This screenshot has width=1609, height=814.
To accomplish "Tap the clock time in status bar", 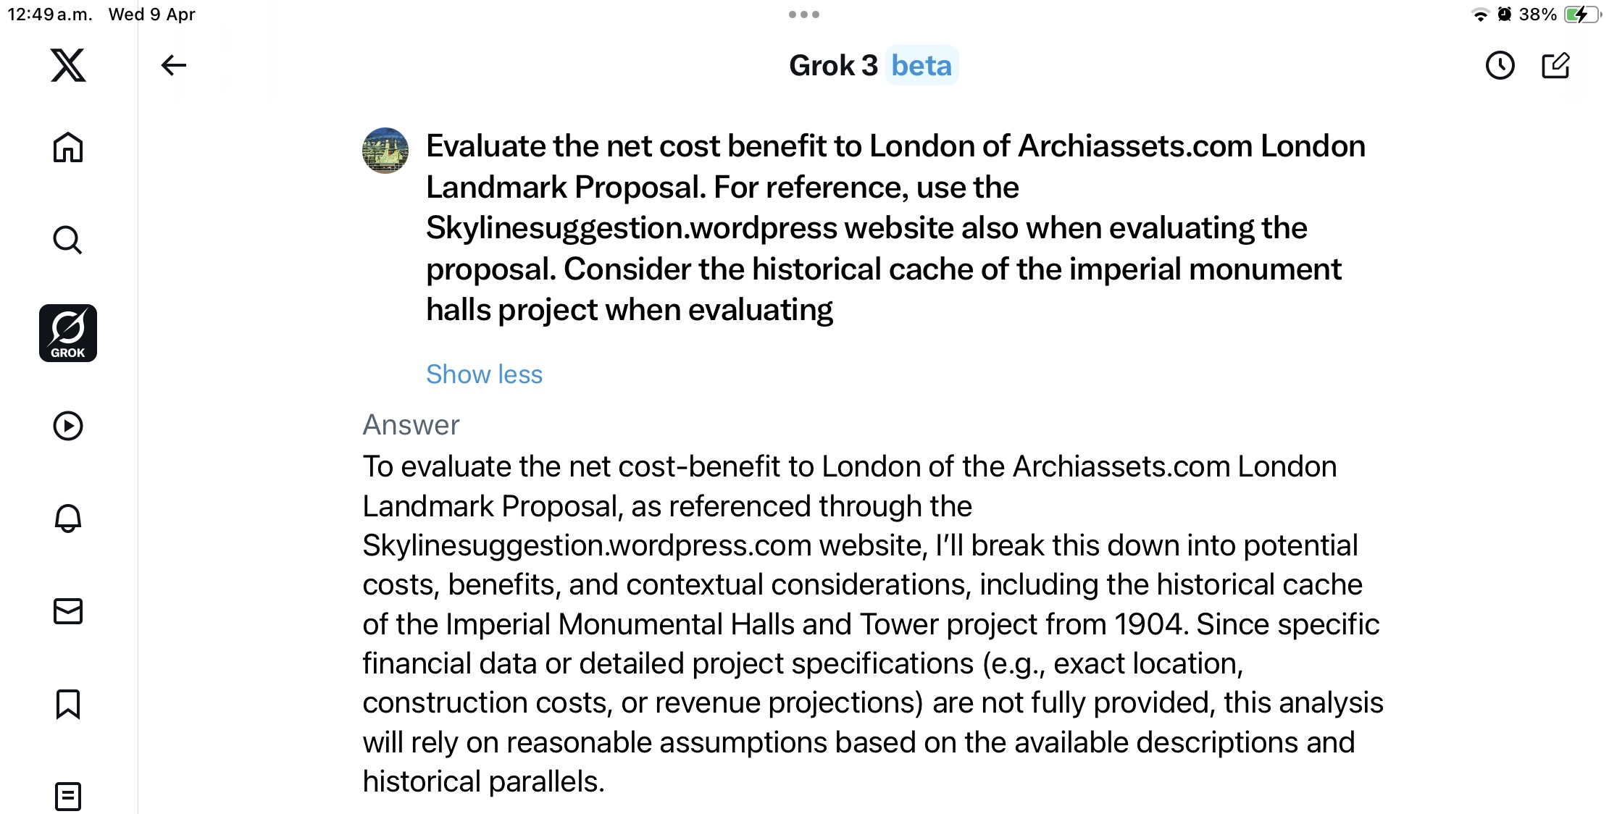I will point(49,14).
